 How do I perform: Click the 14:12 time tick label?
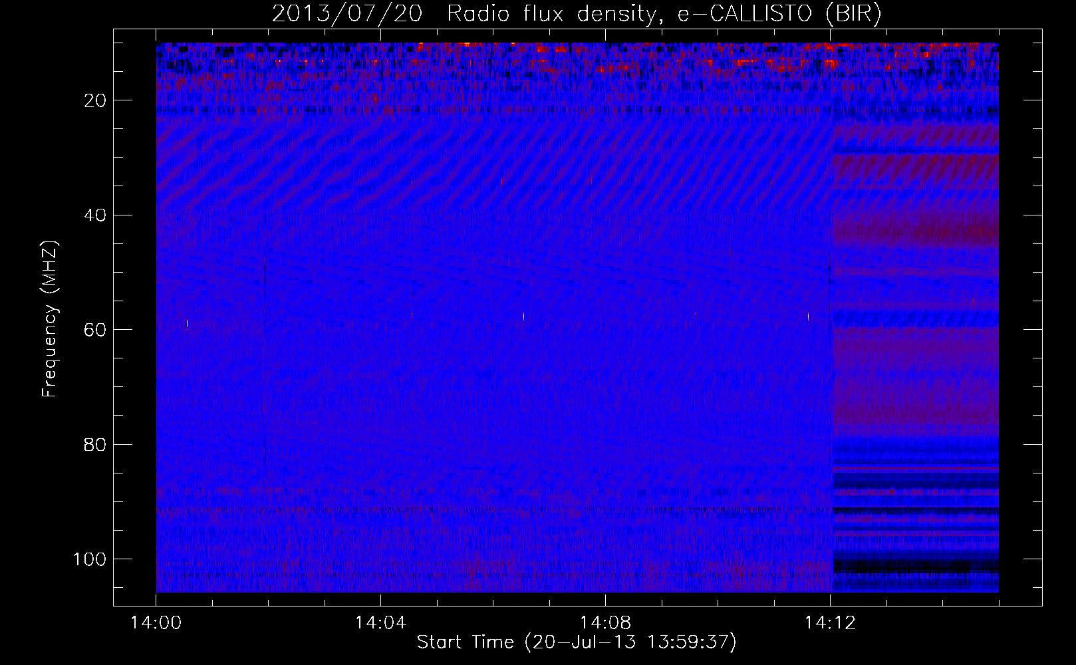[x=830, y=623]
